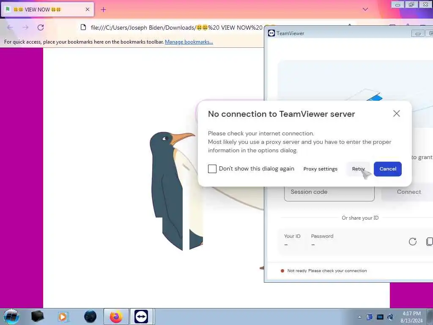Screen dimensions: 433x325
Task: Go forward in browser history
Action: (x=25, y=28)
